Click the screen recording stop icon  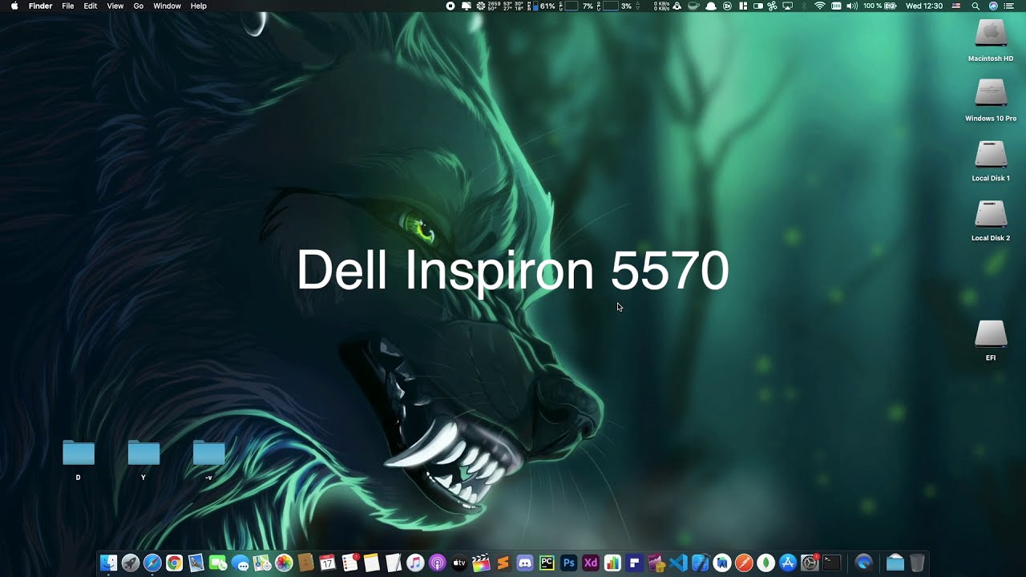(x=450, y=6)
